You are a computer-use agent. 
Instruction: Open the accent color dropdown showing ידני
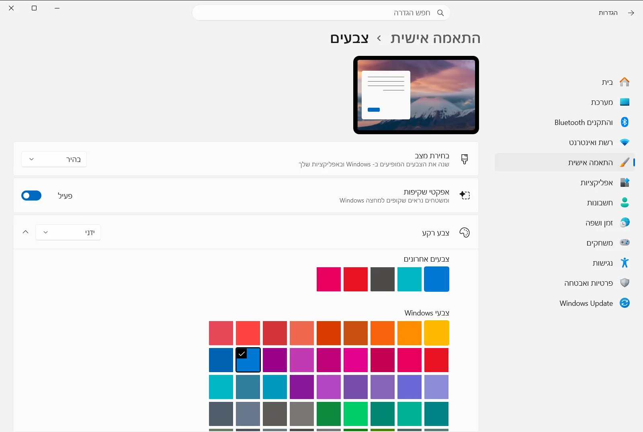tap(68, 232)
